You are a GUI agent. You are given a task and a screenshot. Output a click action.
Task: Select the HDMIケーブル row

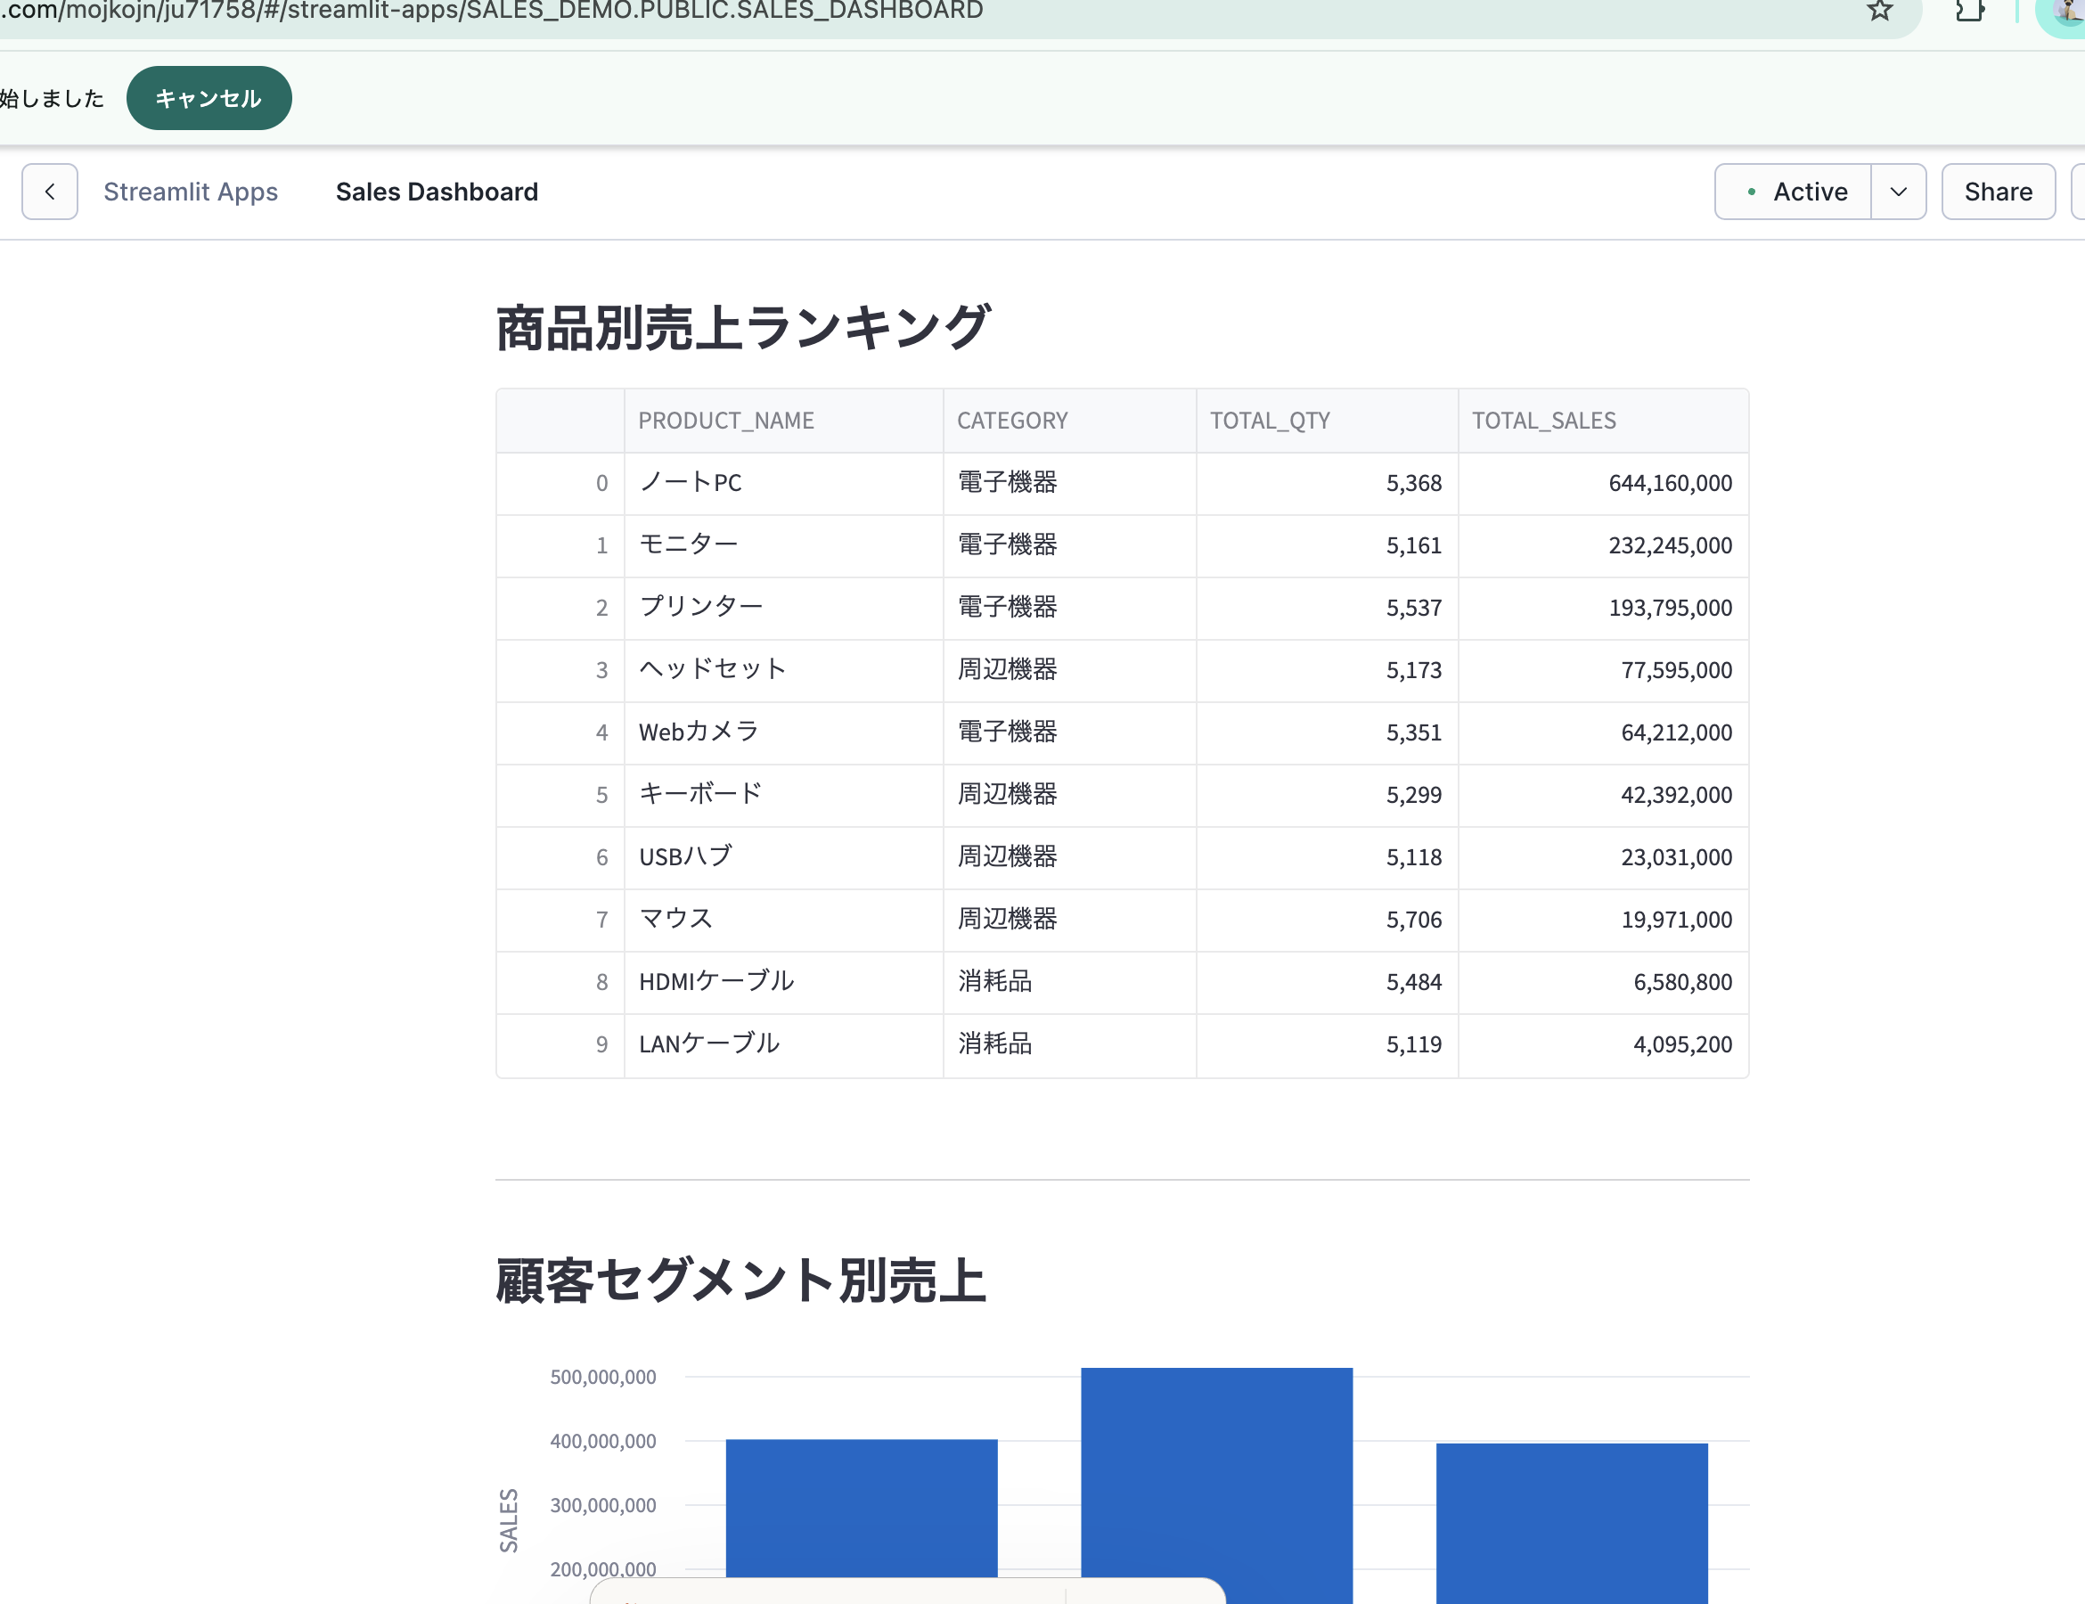pyautogui.click(x=717, y=981)
